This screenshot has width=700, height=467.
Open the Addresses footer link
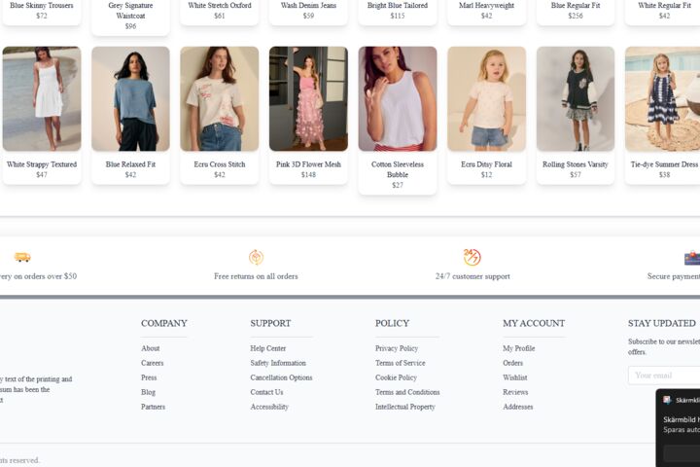518,407
